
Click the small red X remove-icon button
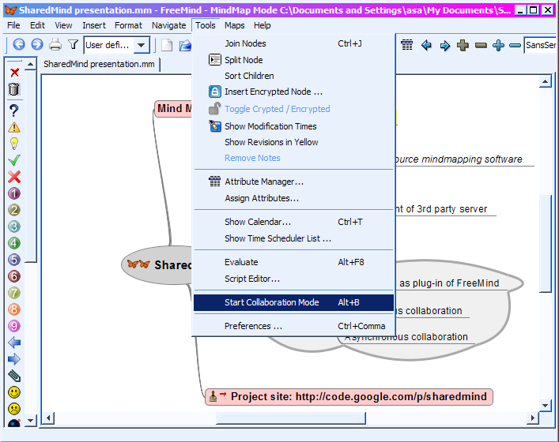click(x=14, y=73)
